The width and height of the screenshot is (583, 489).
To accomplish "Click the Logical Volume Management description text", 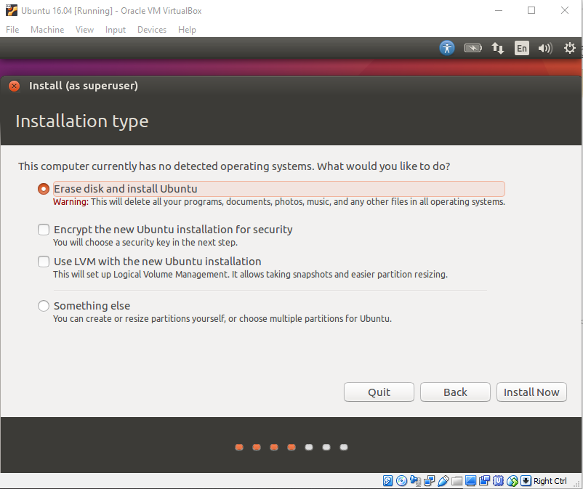I will click(x=250, y=275).
